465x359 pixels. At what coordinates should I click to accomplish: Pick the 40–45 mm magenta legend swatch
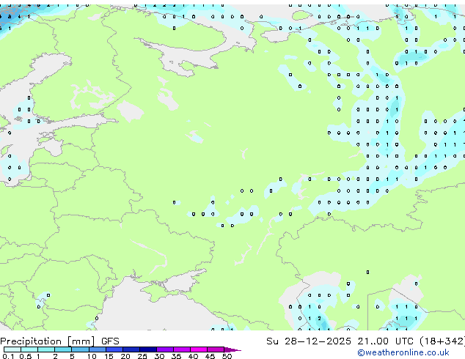[199, 349]
